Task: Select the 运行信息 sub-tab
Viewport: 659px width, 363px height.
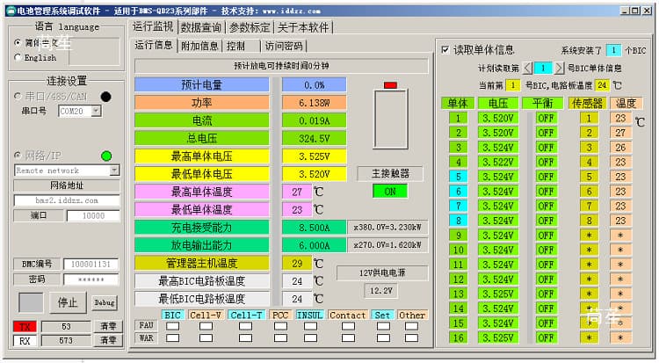Action: [154, 45]
